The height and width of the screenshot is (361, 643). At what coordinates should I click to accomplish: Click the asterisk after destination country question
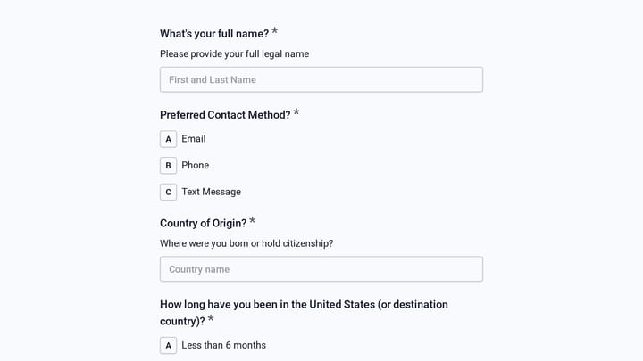(x=211, y=318)
